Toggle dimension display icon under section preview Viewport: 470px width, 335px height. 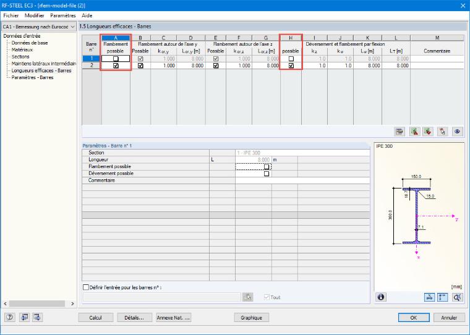click(430, 297)
